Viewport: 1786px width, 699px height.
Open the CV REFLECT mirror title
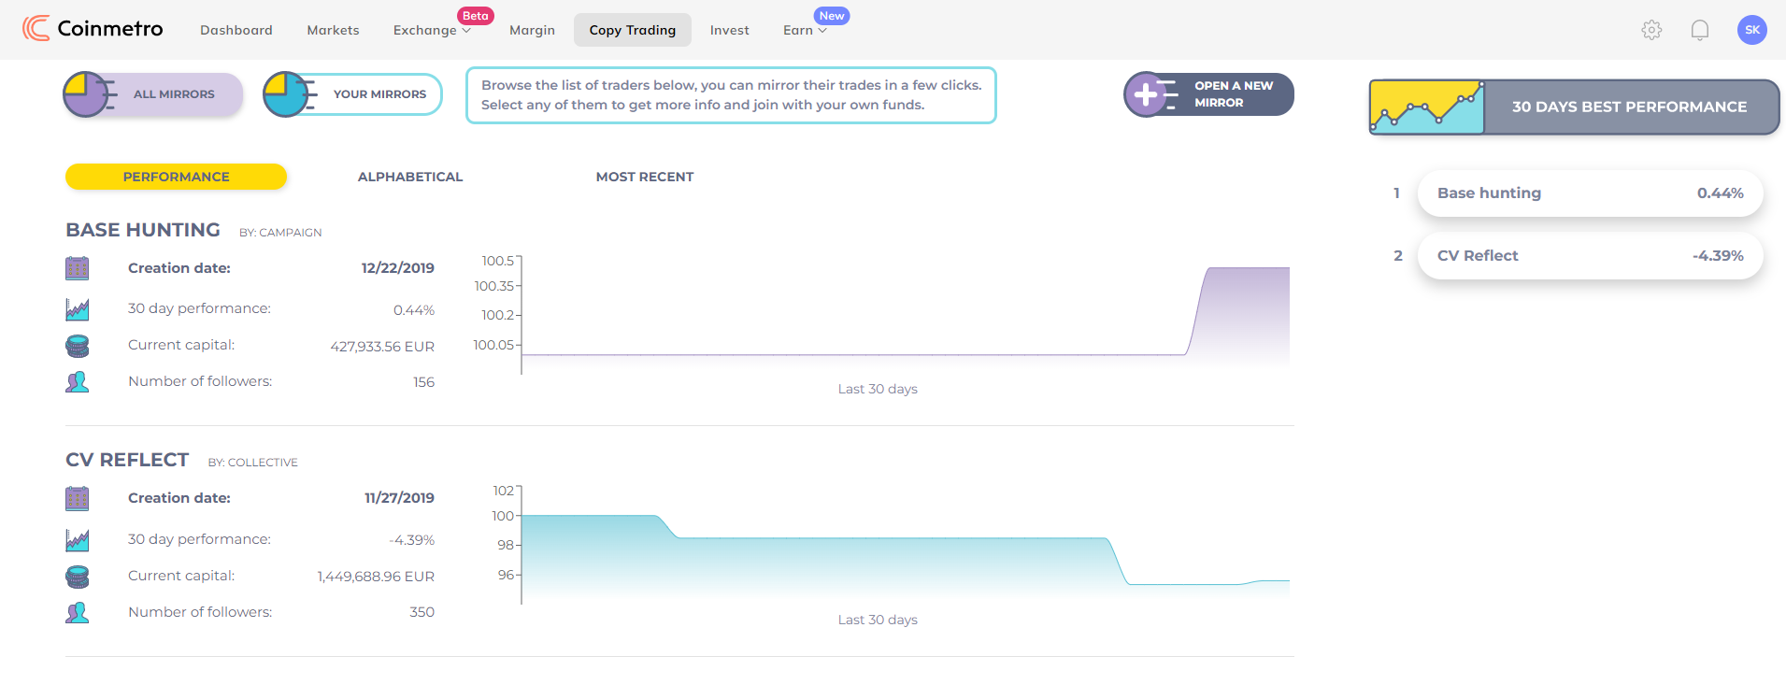point(127,460)
